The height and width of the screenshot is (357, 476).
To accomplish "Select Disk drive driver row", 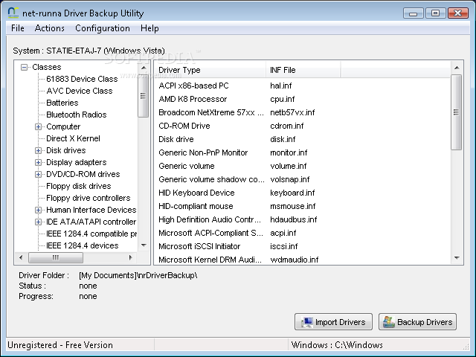I will point(303,139).
